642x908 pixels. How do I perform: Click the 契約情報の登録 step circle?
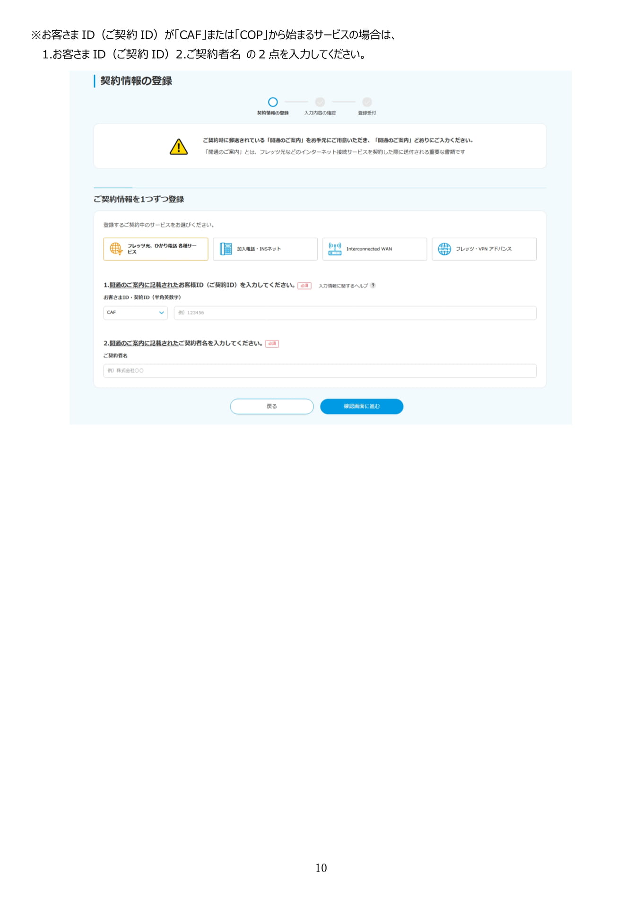pos(273,102)
